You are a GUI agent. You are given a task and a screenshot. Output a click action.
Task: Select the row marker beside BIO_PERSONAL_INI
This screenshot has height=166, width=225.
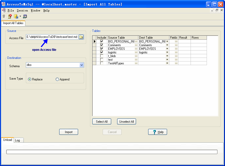point(94,41)
